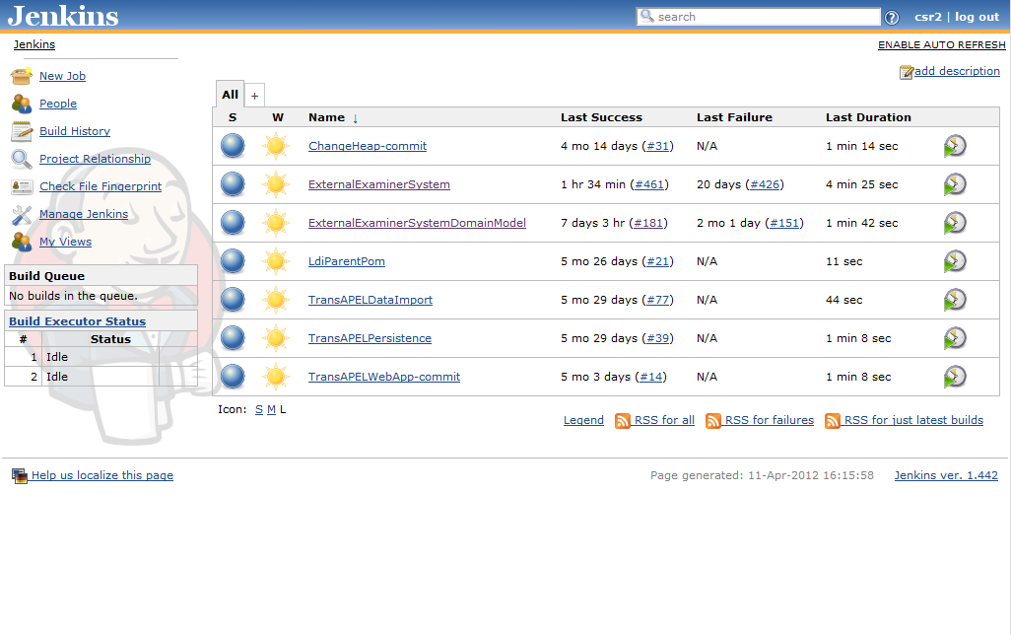Open Build History from the sidebar icon

click(21, 130)
